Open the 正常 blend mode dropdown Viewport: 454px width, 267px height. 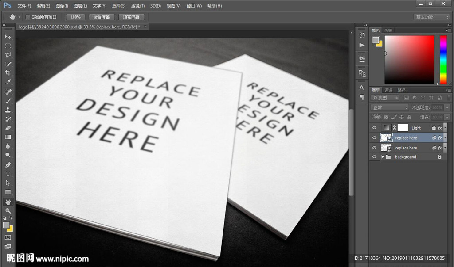(x=390, y=107)
